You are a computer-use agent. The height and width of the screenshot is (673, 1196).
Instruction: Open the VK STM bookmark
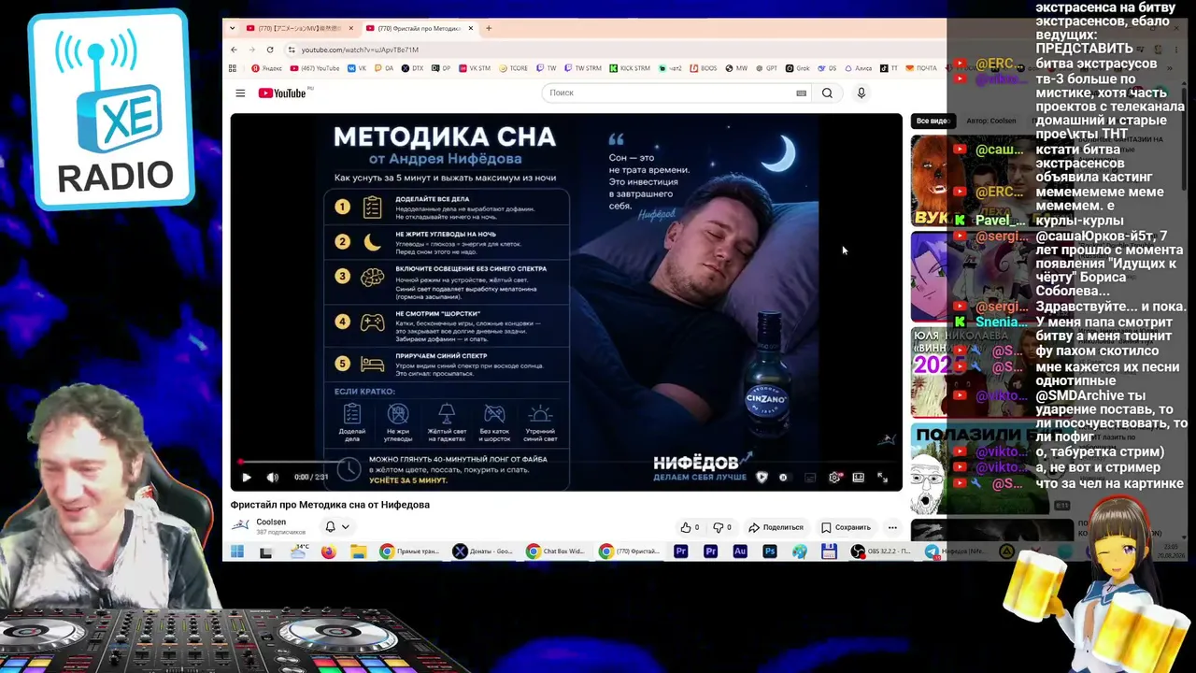click(474, 68)
